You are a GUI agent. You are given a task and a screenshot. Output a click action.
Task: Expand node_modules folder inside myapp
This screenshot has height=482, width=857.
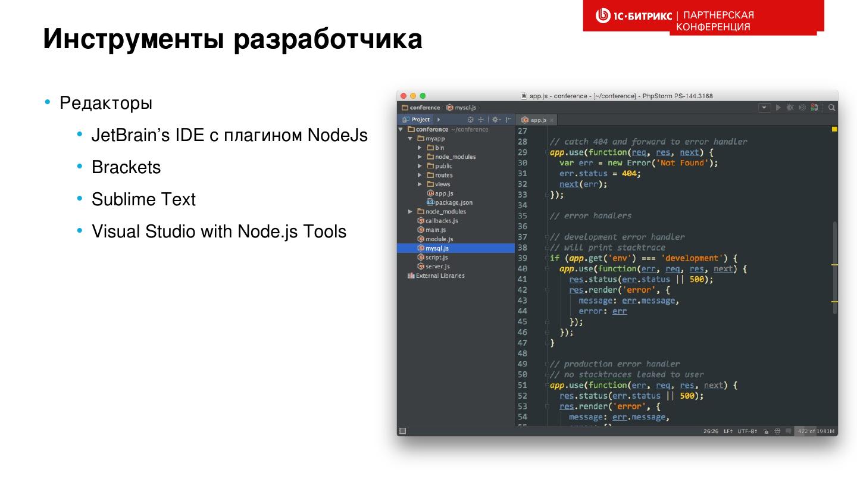(420, 157)
